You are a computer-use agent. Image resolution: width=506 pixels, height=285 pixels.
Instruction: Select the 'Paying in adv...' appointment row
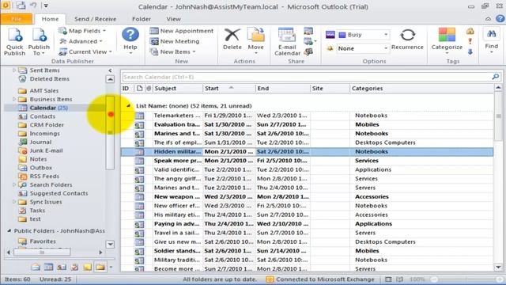[308, 223]
